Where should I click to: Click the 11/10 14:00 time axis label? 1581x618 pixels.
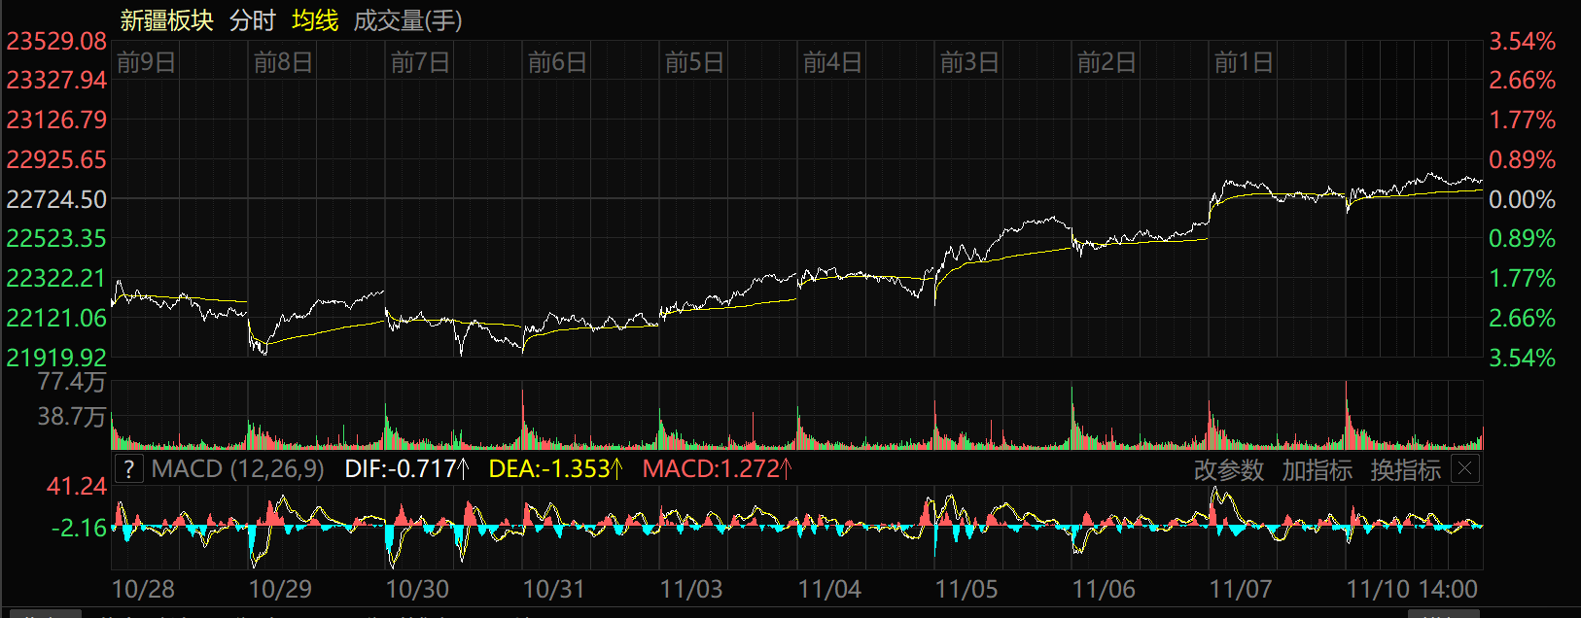point(1412,590)
